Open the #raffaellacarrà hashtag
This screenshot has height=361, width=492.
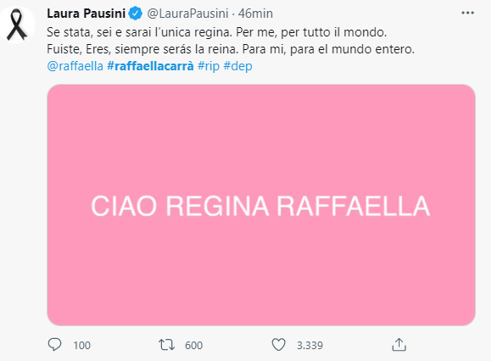pyautogui.click(x=150, y=66)
